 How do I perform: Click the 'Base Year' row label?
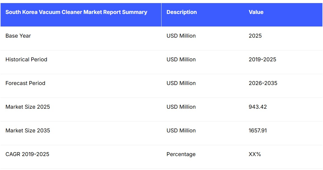(x=18, y=36)
